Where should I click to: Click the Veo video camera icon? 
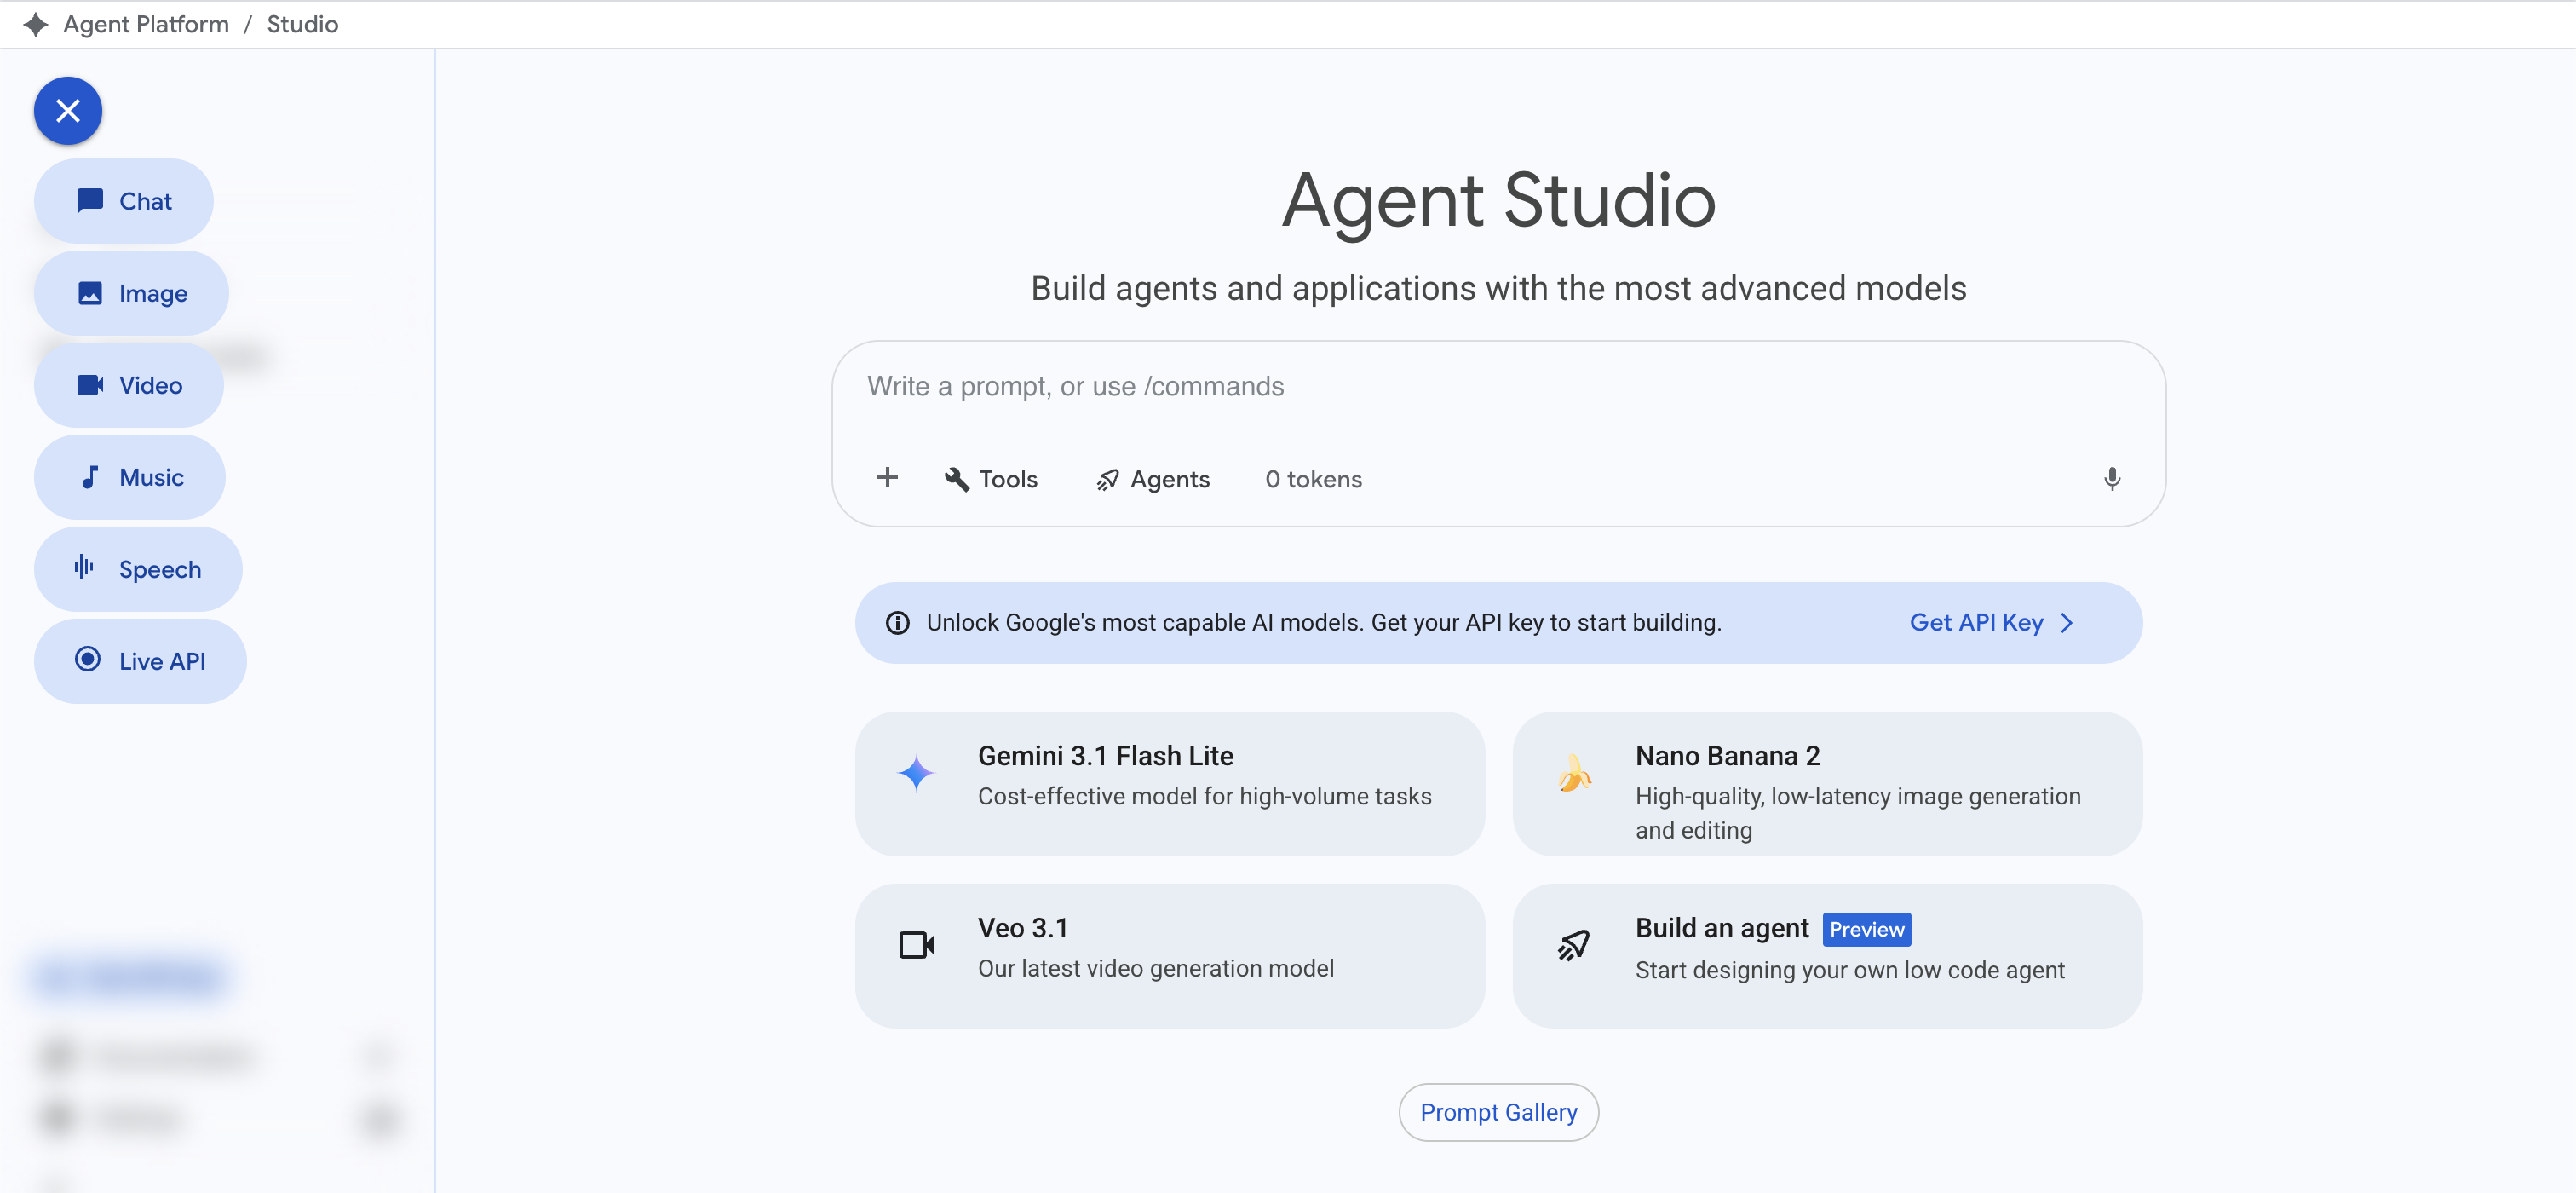click(x=916, y=945)
